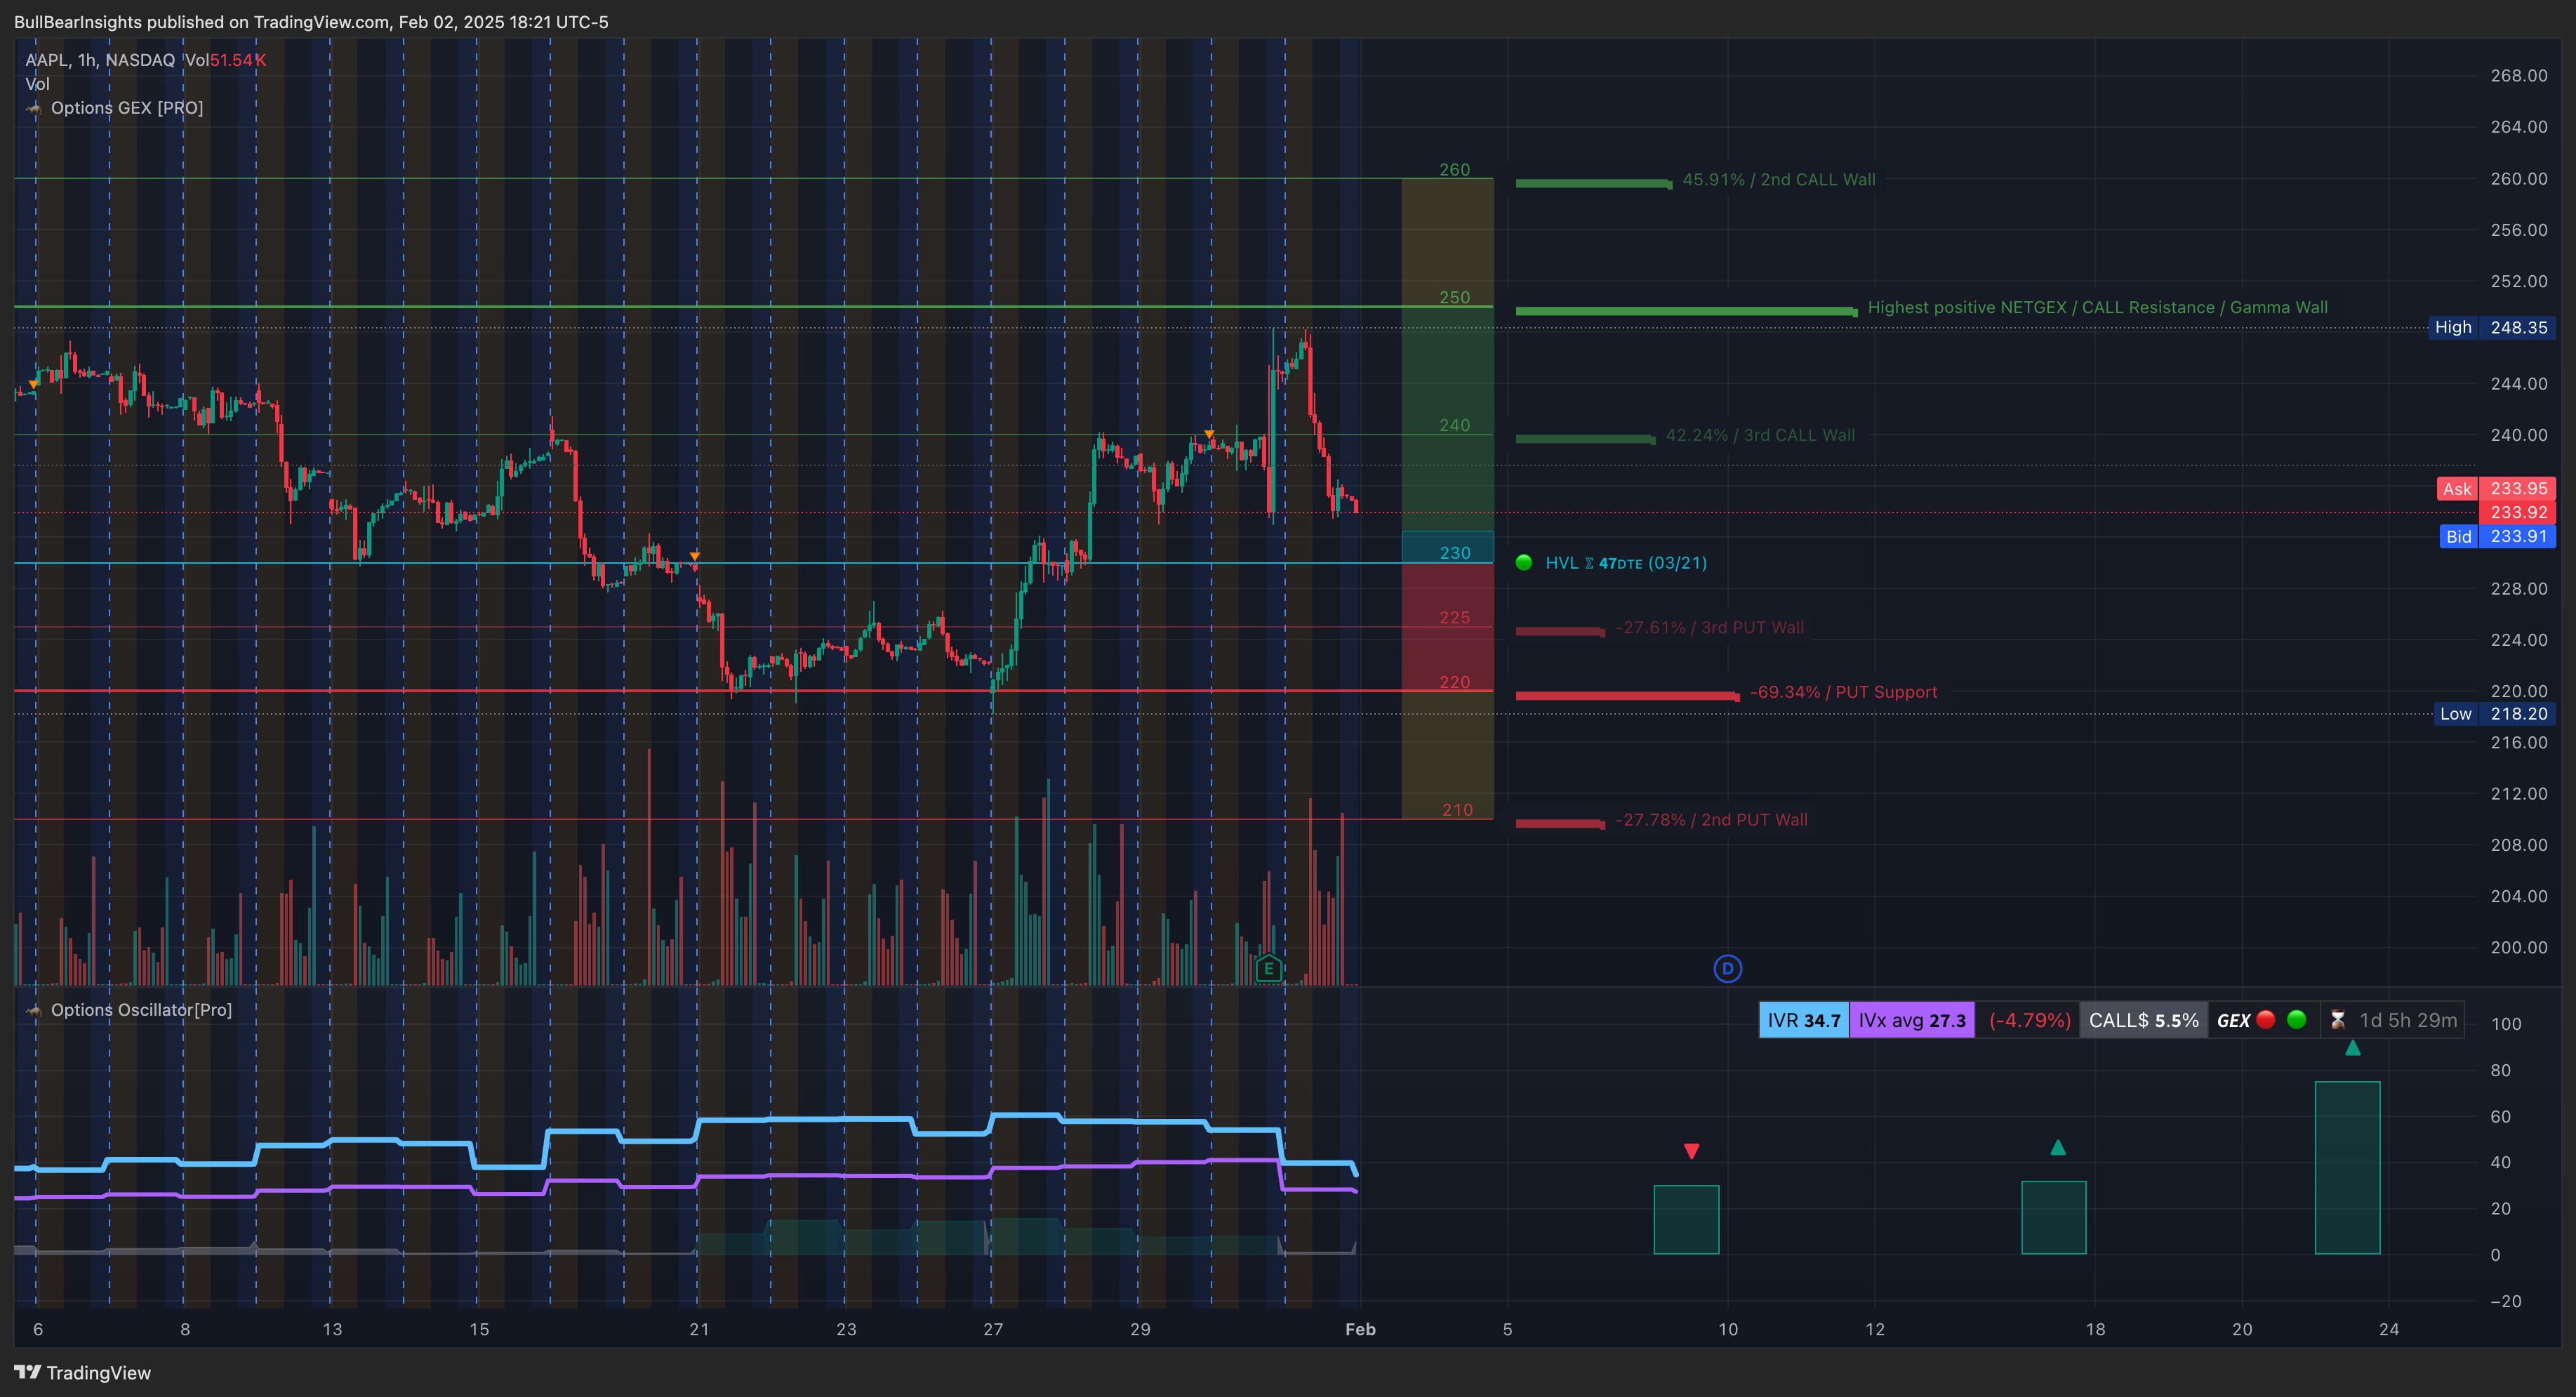Image resolution: width=2576 pixels, height=1397 pixels.
Task: Click the '-27.61% / 3rd PUT Wall' label
Action: click(x=1710, y=628)
